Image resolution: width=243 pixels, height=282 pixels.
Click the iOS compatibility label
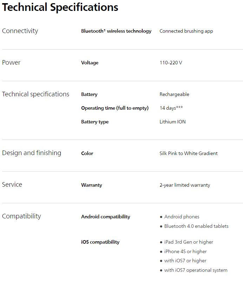100,242
